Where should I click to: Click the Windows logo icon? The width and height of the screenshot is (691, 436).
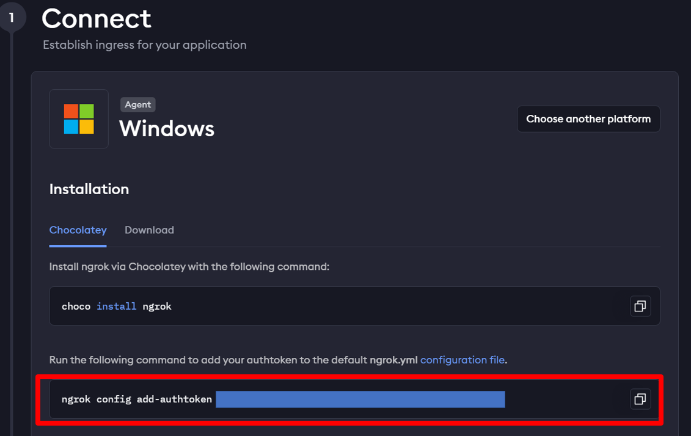(79, 119)
